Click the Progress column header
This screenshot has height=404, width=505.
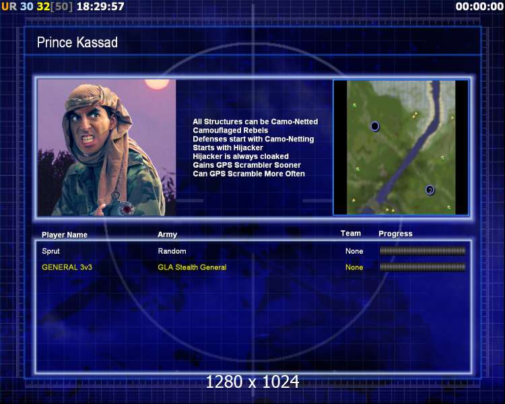click(395, 234)
